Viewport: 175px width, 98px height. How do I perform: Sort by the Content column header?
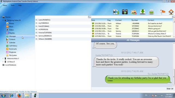(151, 20)
